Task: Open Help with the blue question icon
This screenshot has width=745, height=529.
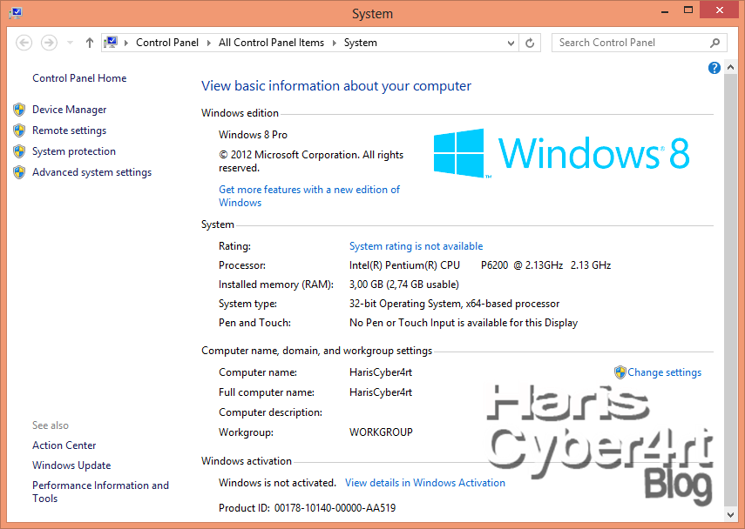Action: click(715, 68)
